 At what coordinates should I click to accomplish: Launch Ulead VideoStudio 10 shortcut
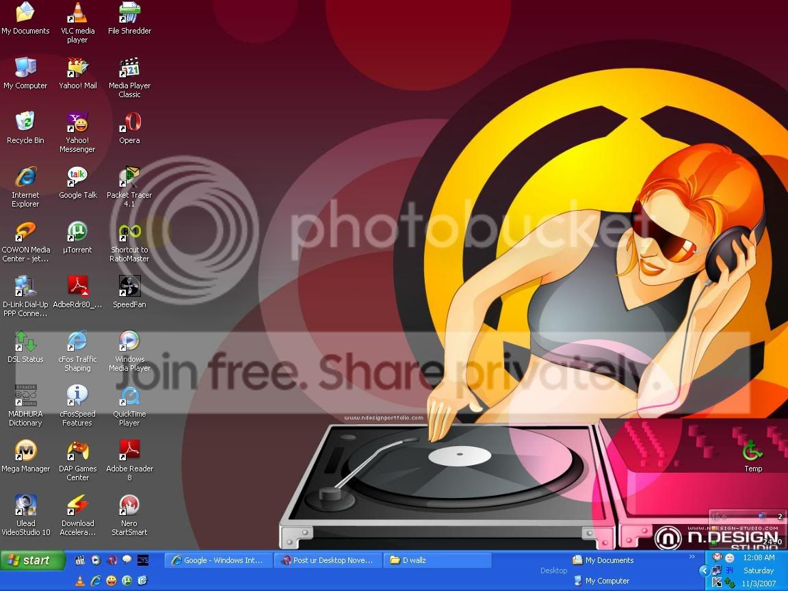coord(25,516)
